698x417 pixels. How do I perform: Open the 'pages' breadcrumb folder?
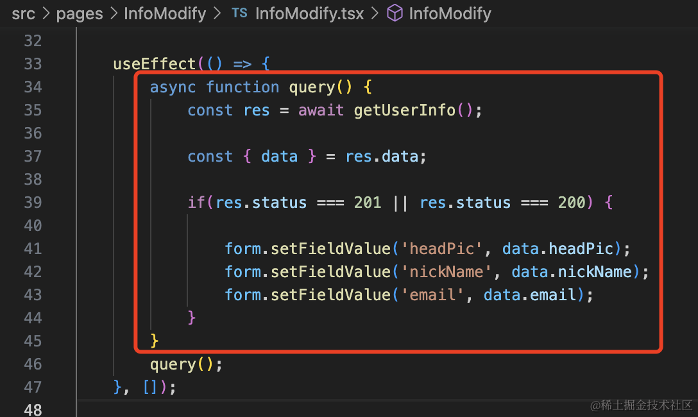pyautogui.click(x=80, y=14)
